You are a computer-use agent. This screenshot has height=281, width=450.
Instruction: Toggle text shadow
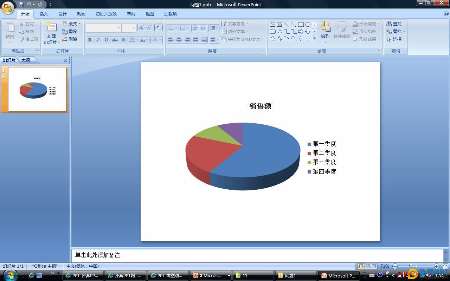[x=123, y=40]
